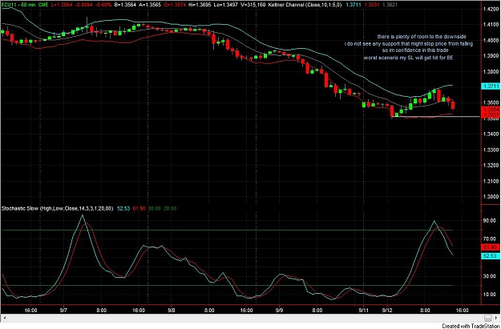Click the green CME exchange label
501x329 pixels.
(x=43, y=4)
